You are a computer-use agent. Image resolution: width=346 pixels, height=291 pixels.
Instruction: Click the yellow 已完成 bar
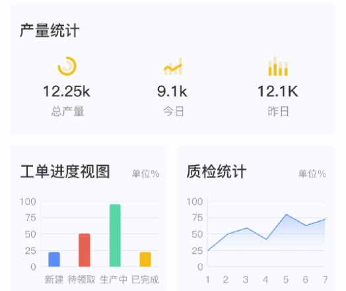pyautogui.click(x=145, y=259)
